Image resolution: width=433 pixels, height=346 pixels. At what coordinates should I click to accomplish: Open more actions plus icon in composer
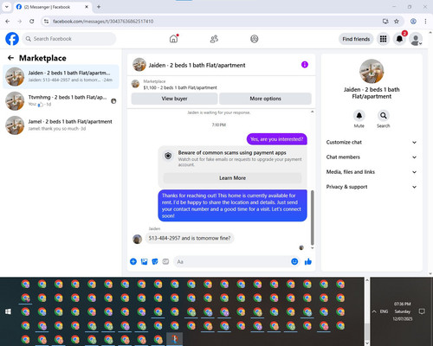pyautogui.click(x=133, y=261)
